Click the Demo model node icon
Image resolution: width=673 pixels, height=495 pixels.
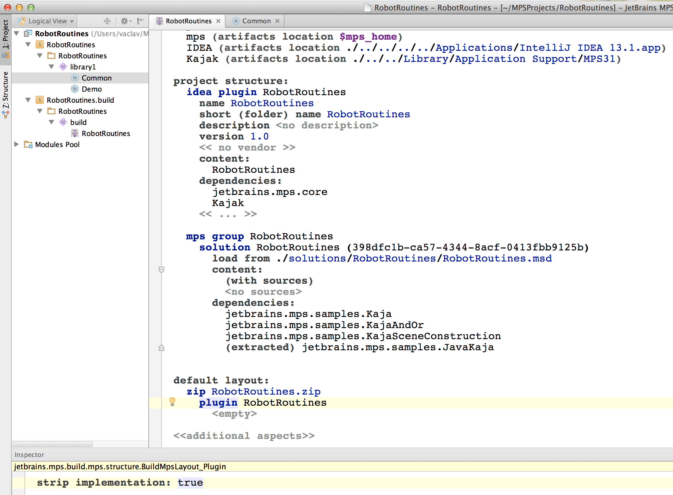(75, 89)
